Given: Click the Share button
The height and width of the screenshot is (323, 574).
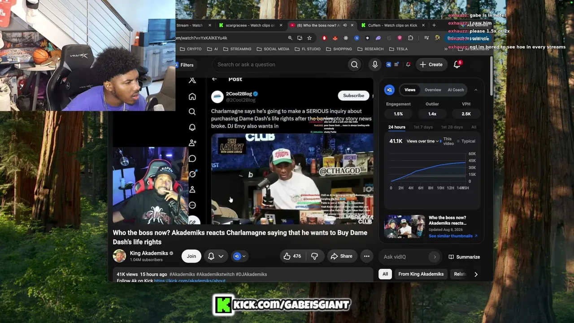Looking at the screenshot, I should (x=341, y=256).
